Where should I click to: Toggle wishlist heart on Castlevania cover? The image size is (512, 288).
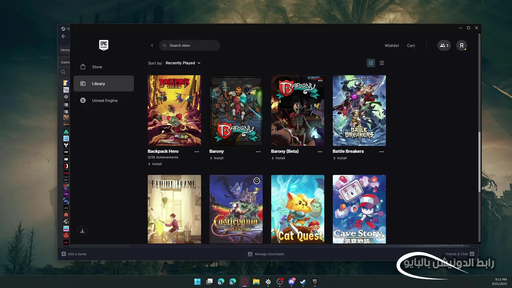pos(257,181)
